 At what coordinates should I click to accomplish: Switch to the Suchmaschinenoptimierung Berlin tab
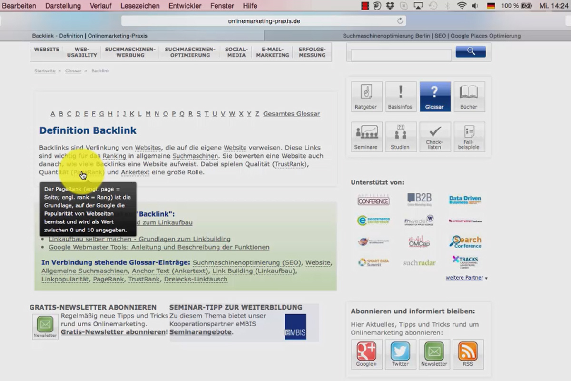(x=431, y=36)
